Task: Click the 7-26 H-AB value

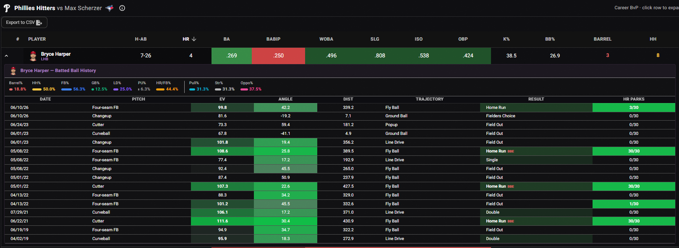Action: [x=146, y=56]
